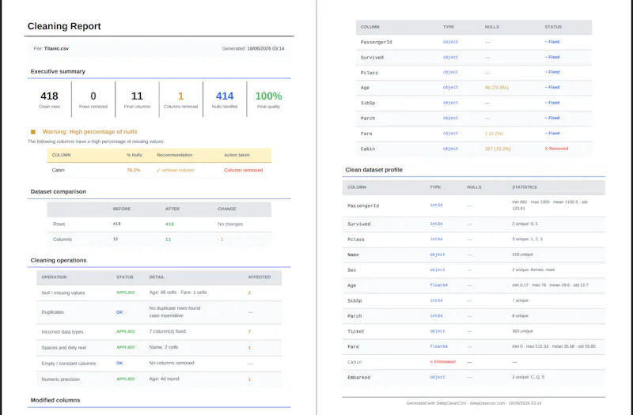Image resolution: width=633 pixels, height=415 pixels.
Task: Open the deepcleancsv.com footer link
Action: [488, 403]
